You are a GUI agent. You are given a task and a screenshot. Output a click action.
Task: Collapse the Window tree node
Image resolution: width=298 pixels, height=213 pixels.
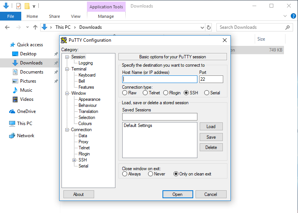pyautogui.click(x=67, y=93)
